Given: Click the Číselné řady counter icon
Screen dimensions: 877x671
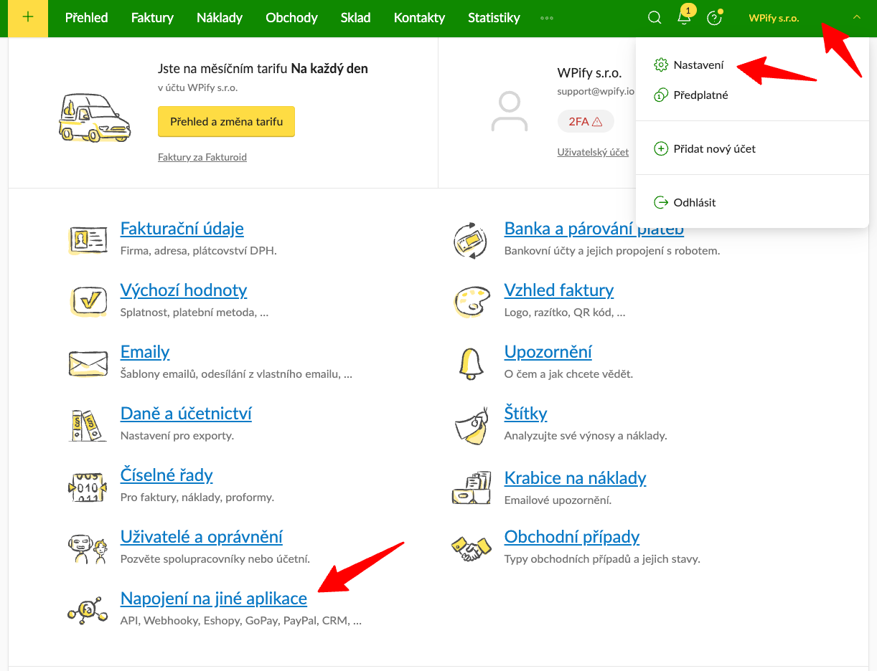Looking at the screenshot, I should [88, 487].
